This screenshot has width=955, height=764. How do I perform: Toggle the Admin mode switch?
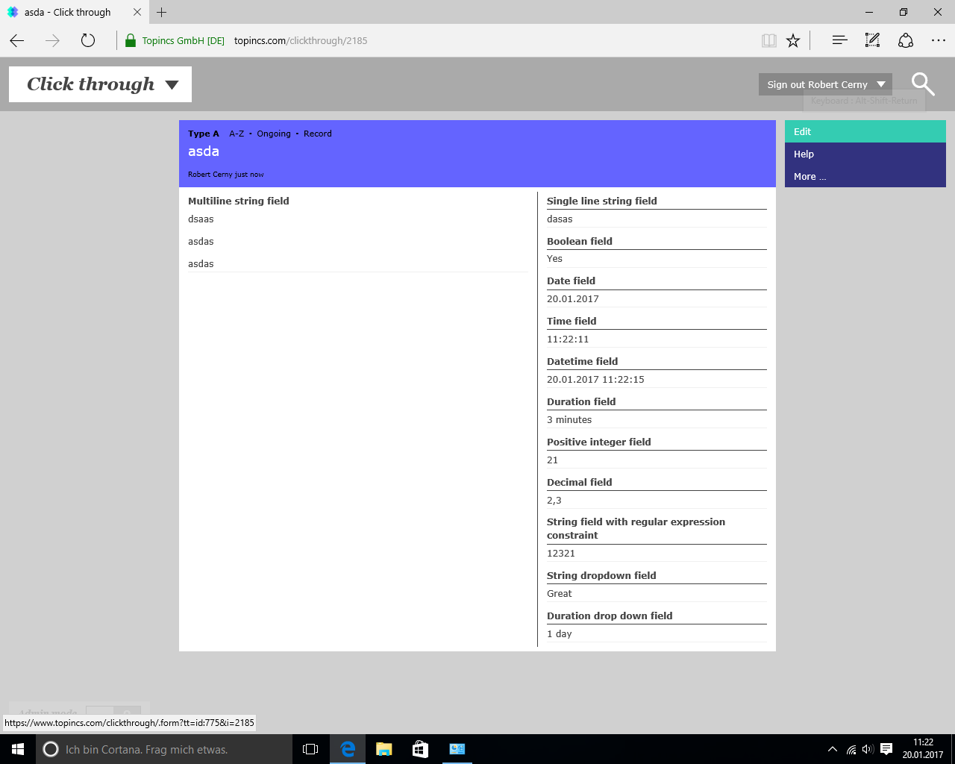tap(113, 713)
